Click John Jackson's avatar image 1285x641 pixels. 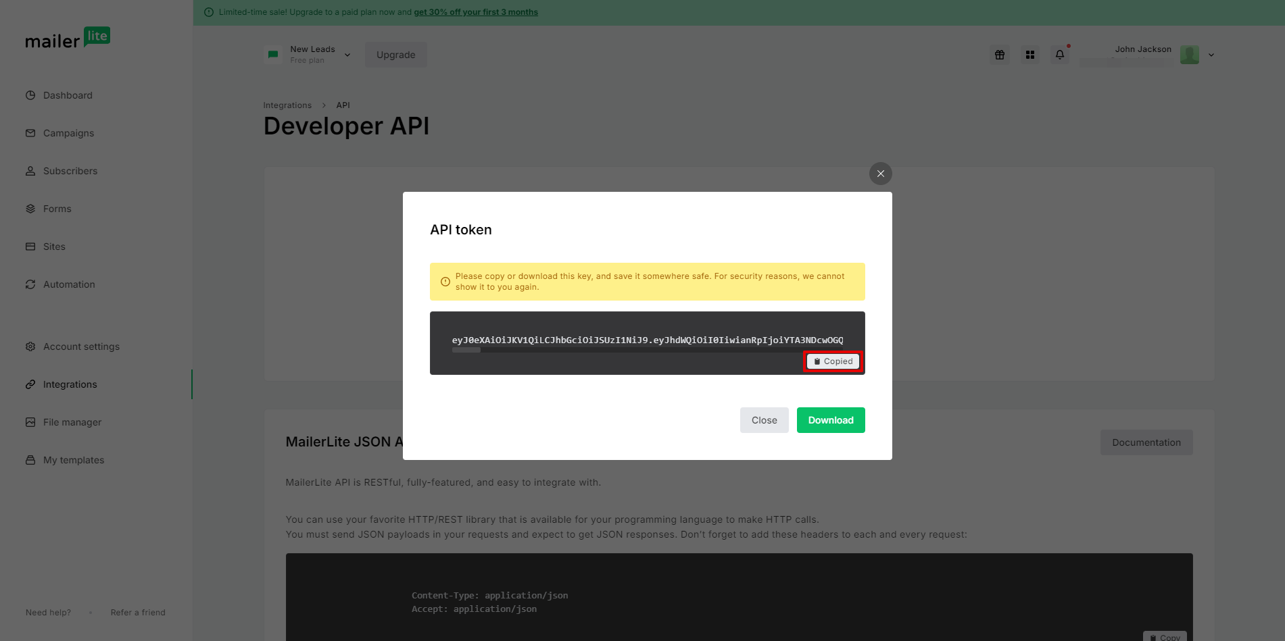(1190, 55)
